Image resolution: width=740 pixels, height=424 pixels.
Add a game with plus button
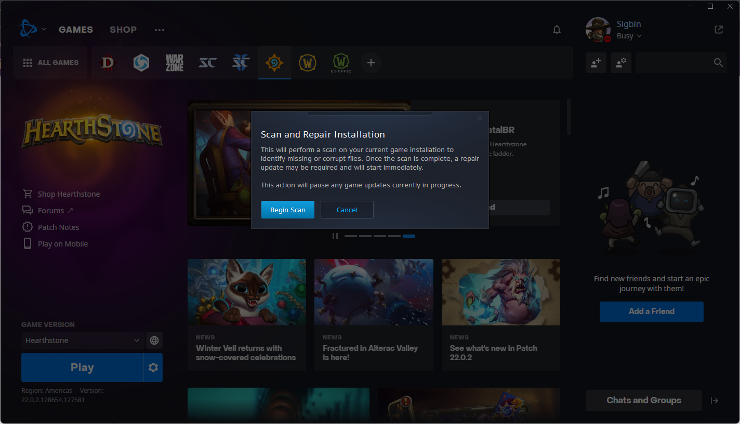click(371, 63)
